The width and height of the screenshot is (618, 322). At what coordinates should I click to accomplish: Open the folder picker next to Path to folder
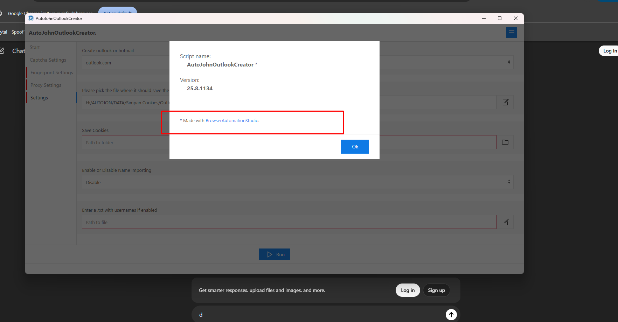pos(505,142)
